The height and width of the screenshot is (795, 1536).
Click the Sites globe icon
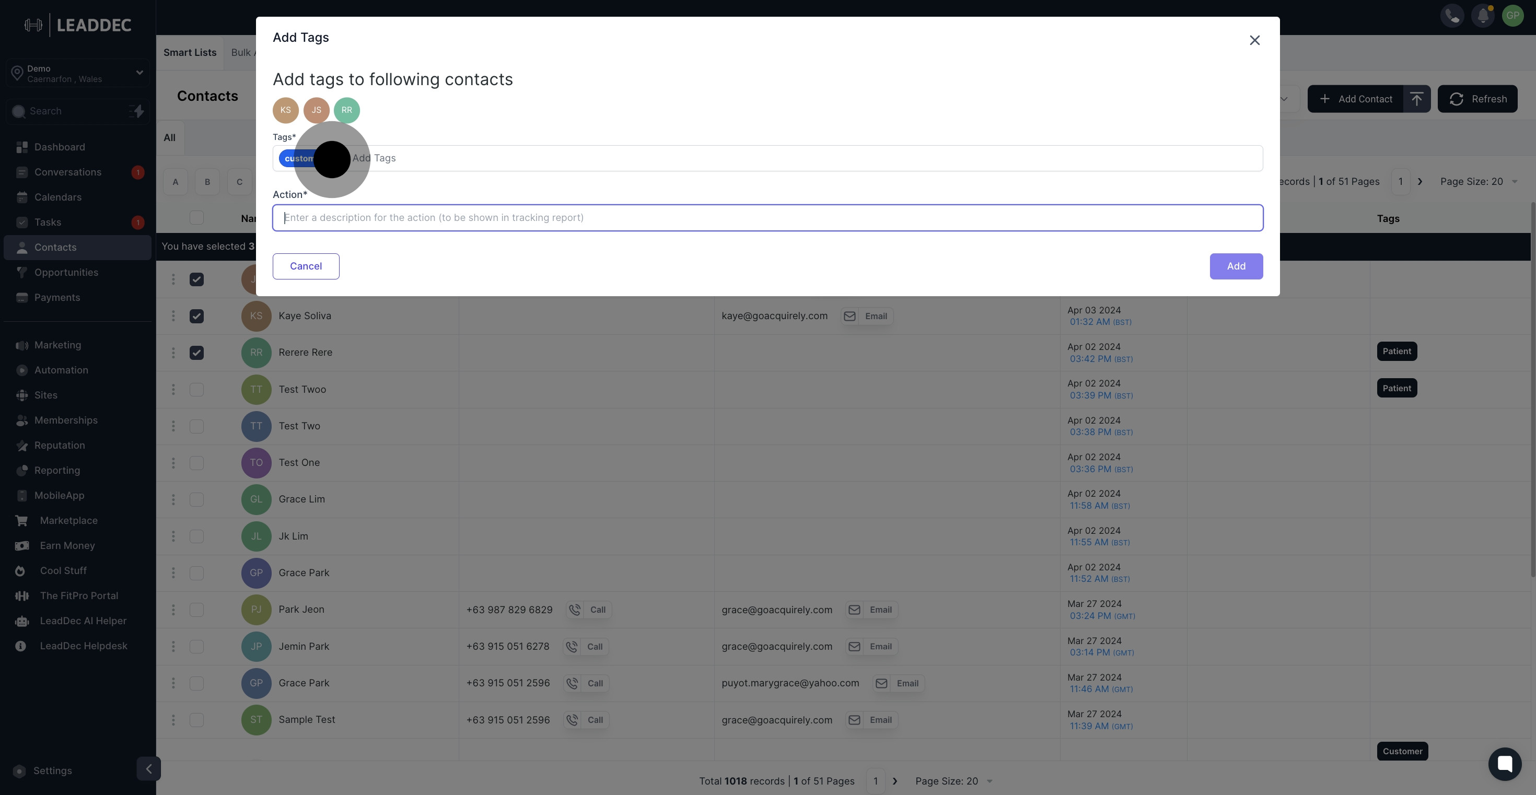(22, 396)
